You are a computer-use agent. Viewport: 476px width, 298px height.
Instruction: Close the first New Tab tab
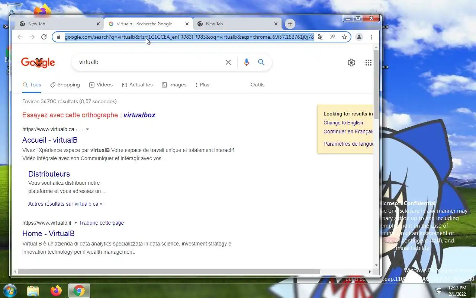[x=98, y=24]
